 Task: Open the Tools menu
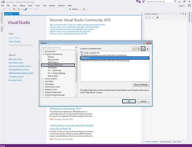pyautogui.click(x=38, y=6)
